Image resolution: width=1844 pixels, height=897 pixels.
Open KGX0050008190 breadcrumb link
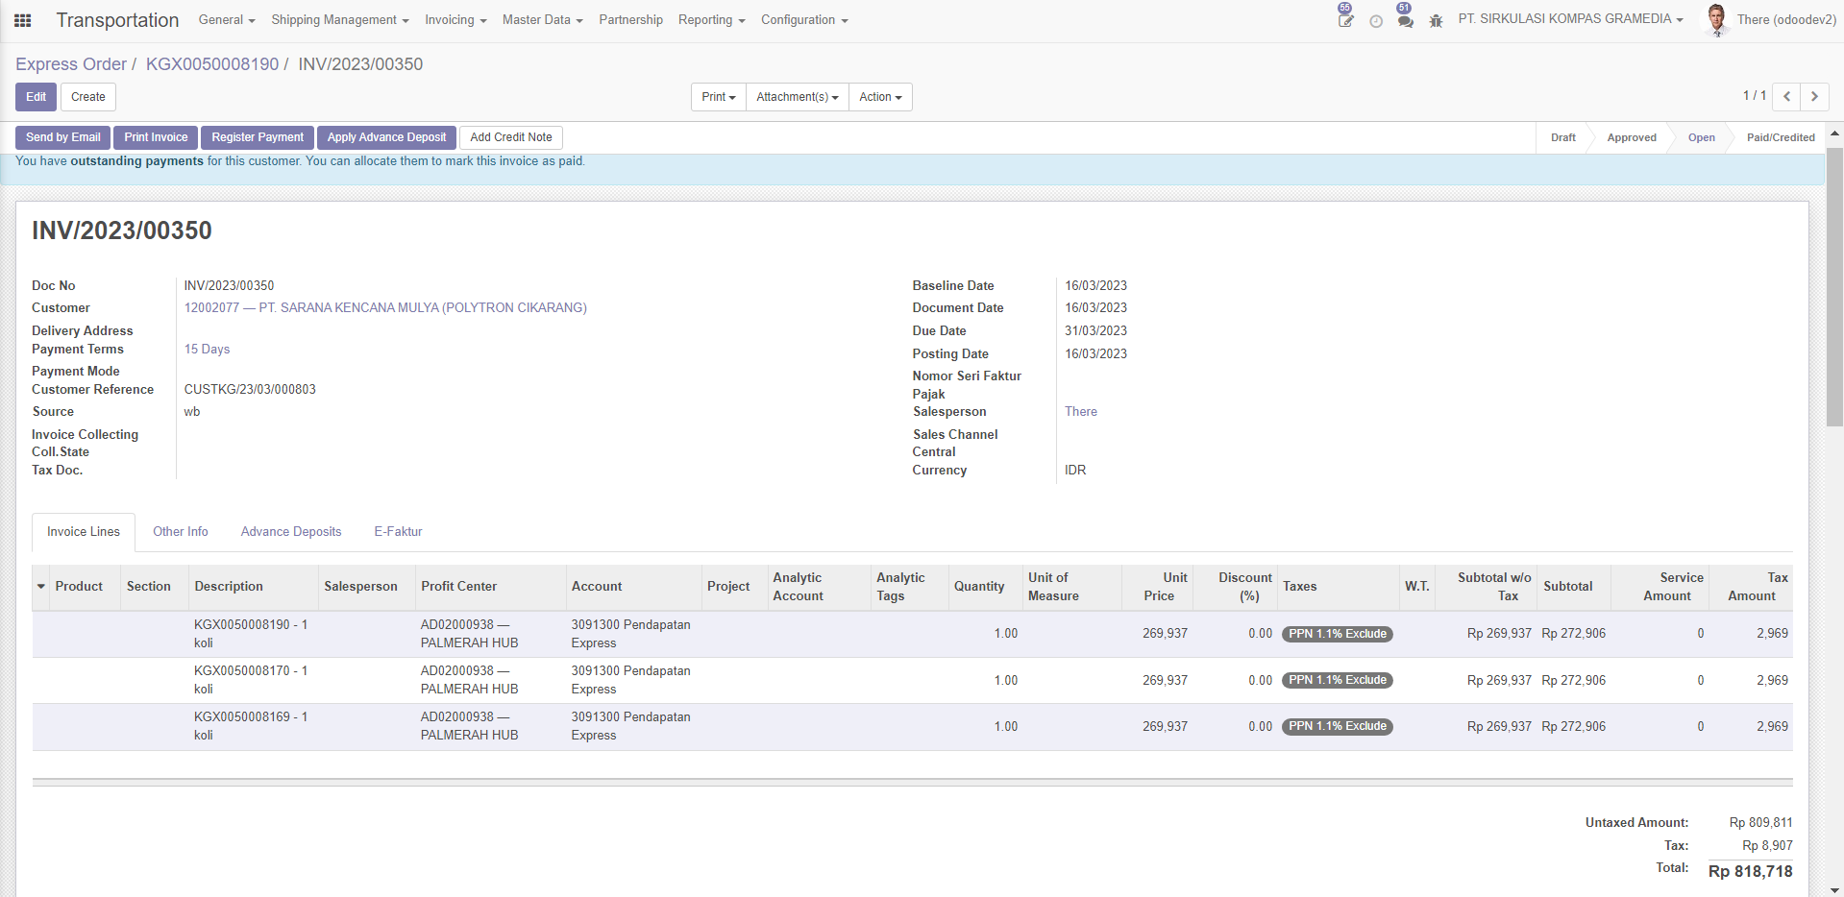tap(212, 64)
